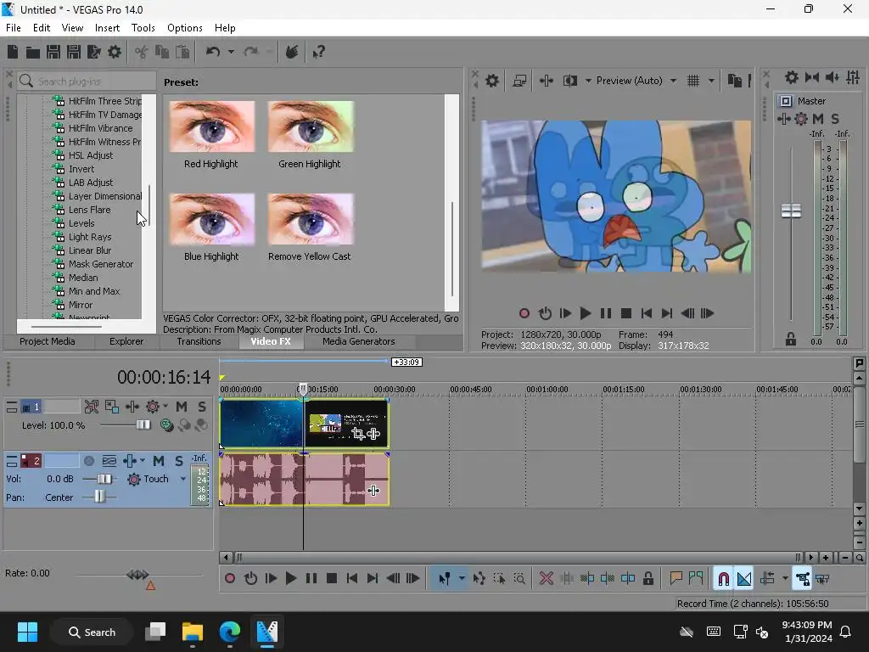Viewport: 869px width, 652px height.
Task: Toggle the Enable Snapping magnet button
Action: coord(723,579)
